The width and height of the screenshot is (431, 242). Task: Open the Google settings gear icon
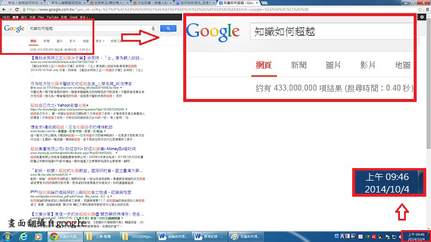(x=422, y=17)
